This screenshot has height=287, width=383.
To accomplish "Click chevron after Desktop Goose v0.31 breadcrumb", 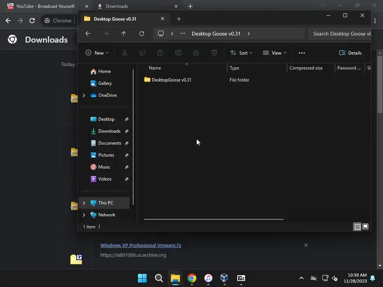I will coord(249,33).
